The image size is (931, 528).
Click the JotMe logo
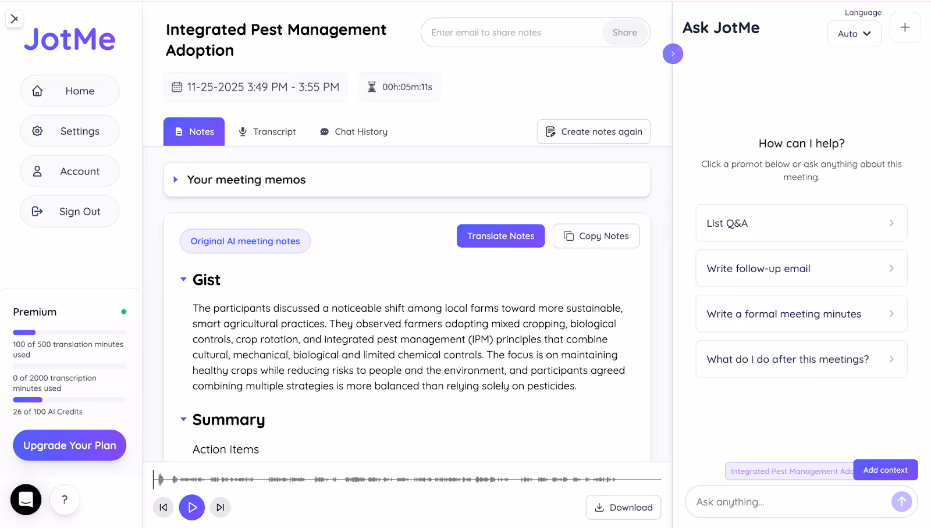coord(69,39)
